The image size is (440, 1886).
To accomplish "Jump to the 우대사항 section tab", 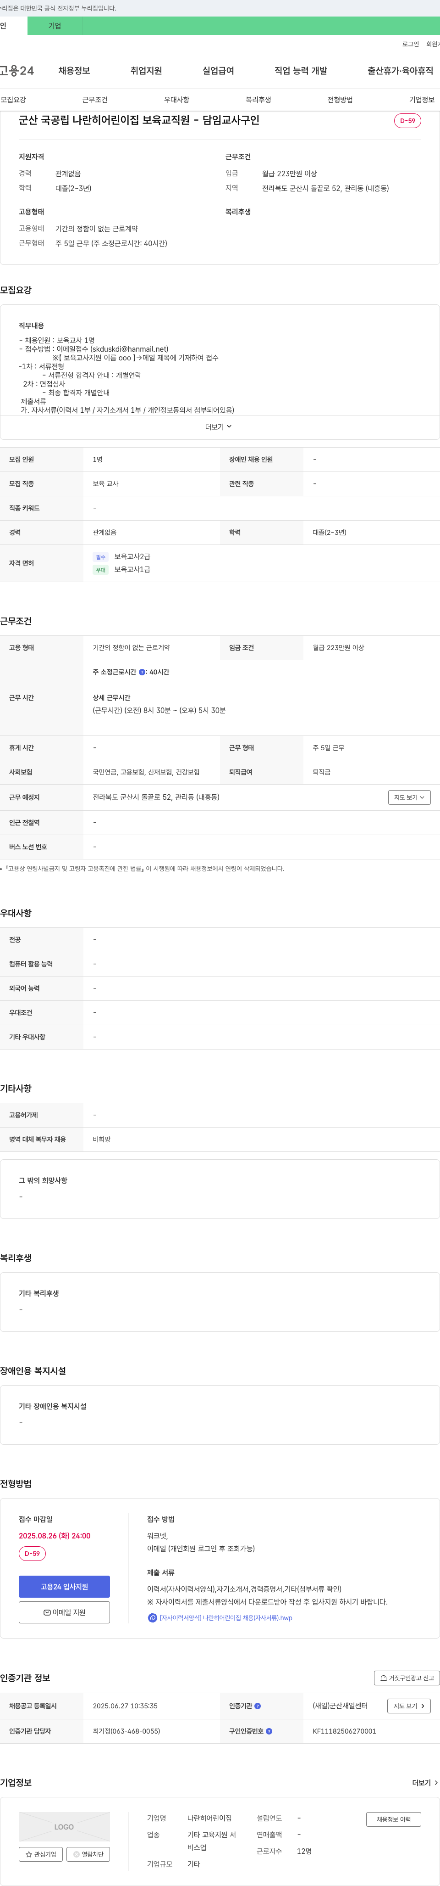I will click(x=176, y=100).
